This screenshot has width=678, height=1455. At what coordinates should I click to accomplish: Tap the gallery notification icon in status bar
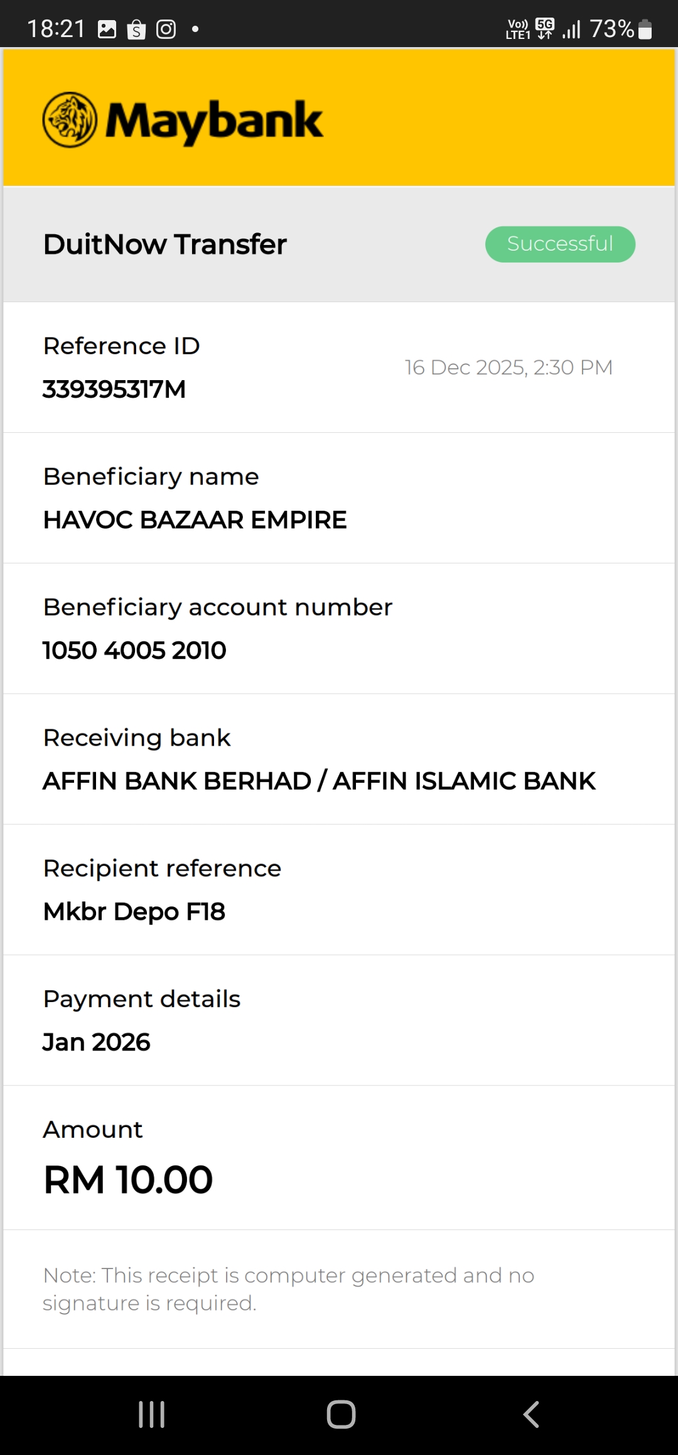tap(107, 29)
